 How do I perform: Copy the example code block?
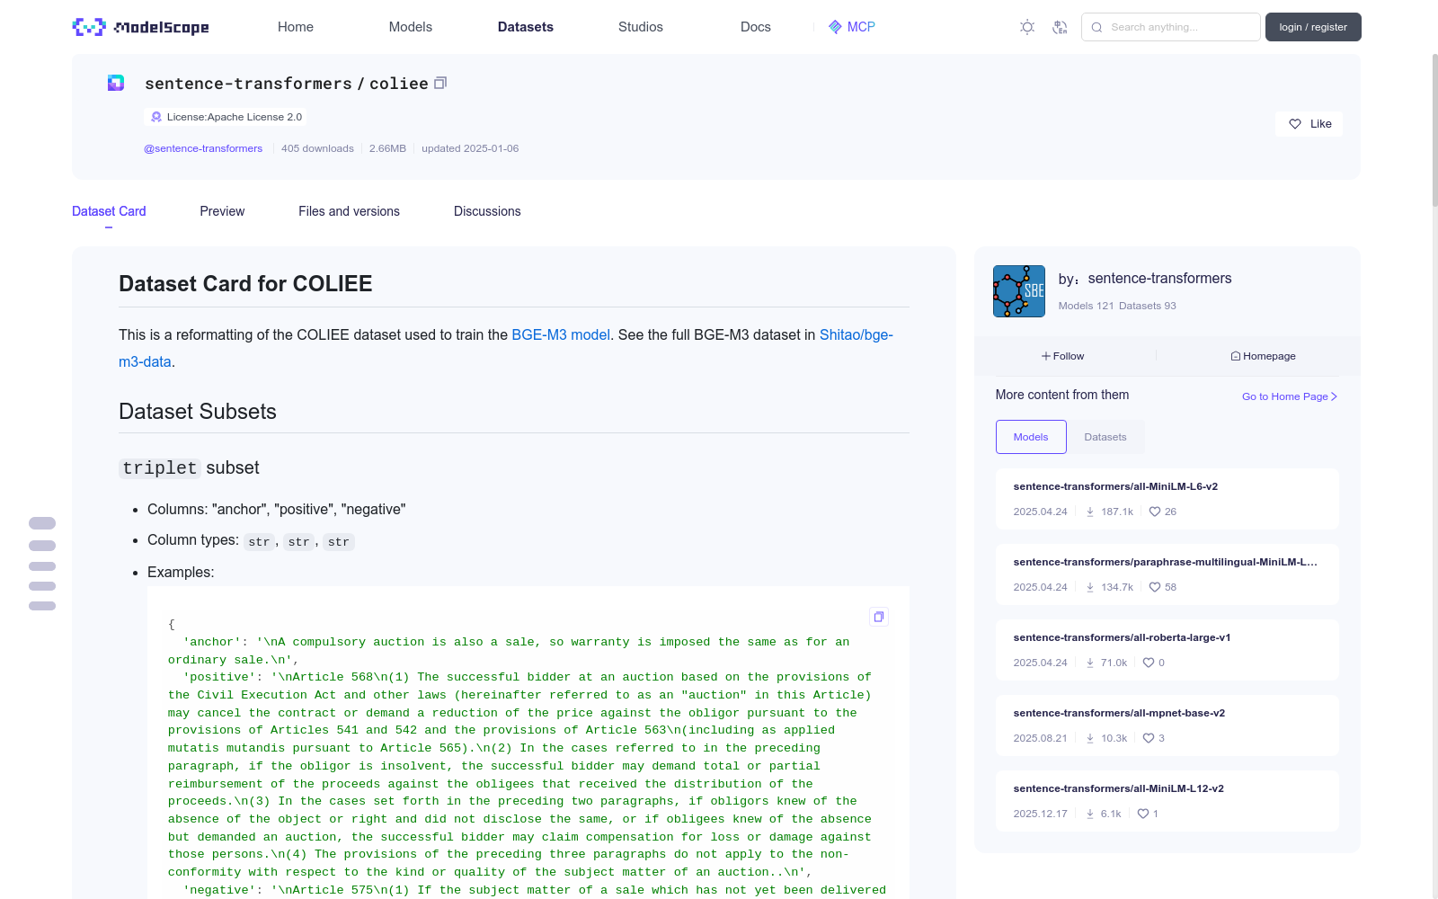[x=879, y=617]
